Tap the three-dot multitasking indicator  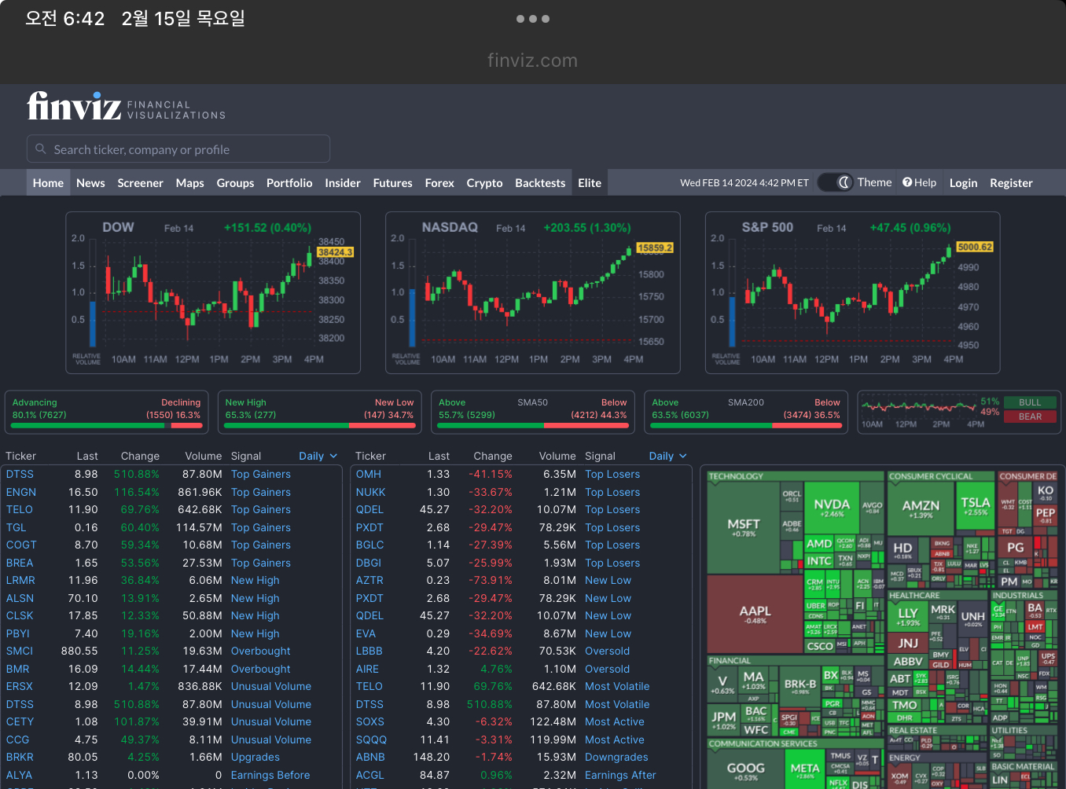[533, 19]
